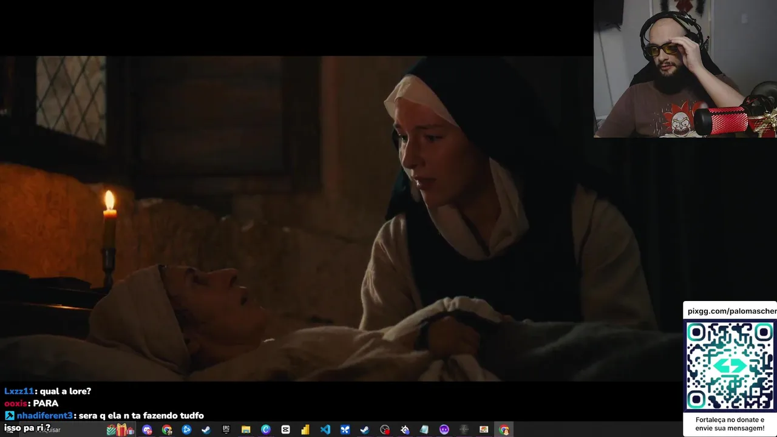This screenshot has height=437, width=777.
Task: Open Visual Studio Code taskbar icon
Action: tap(325, 430)
